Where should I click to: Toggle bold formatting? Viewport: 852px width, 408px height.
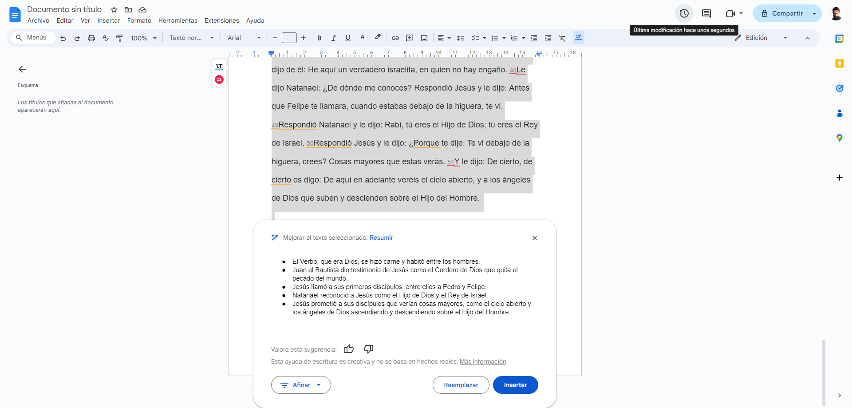coord(319,38)
